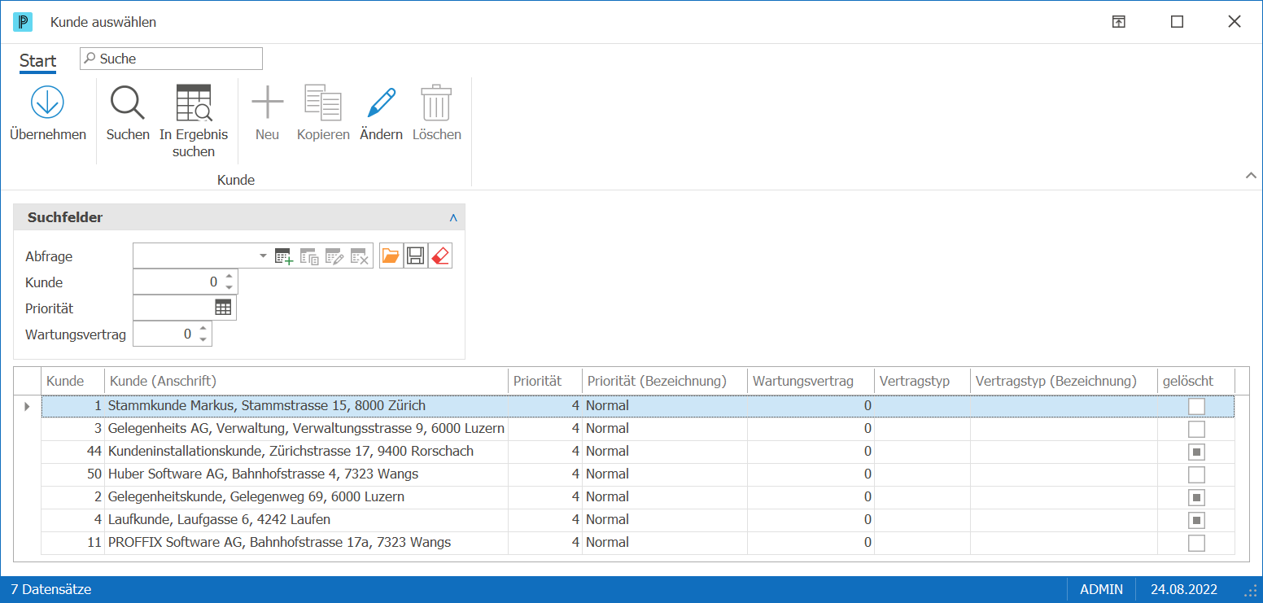Copy the query with the table-copy icon

(309, 256)
